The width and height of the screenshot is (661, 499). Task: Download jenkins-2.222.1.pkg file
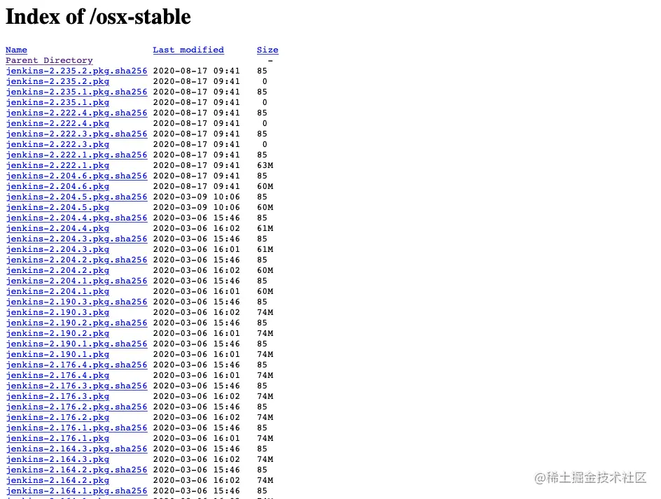coord(57,165)
